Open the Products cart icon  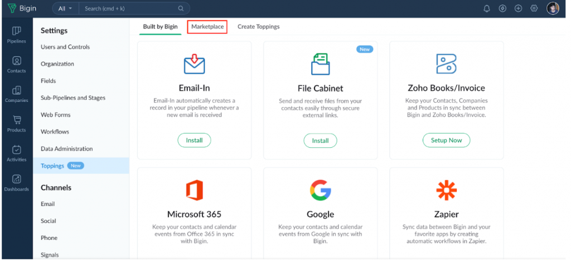pos(16,124)
